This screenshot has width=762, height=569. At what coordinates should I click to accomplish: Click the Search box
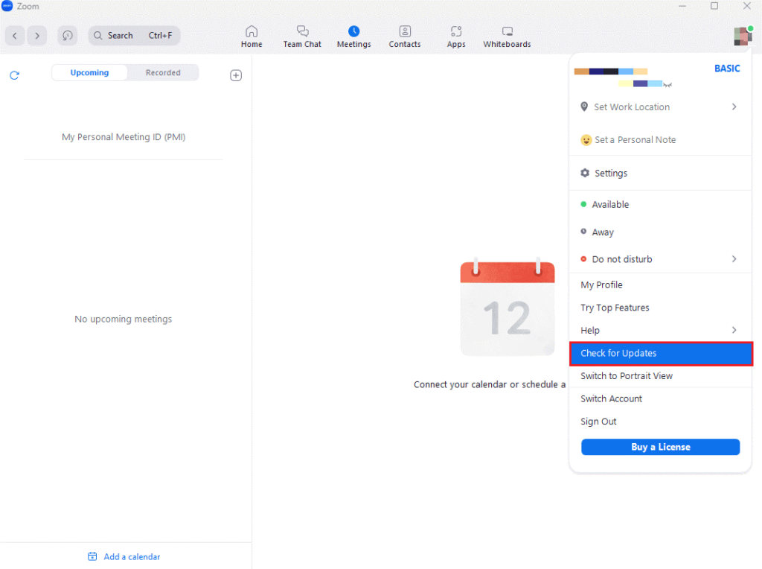click(x=134, y=36)
